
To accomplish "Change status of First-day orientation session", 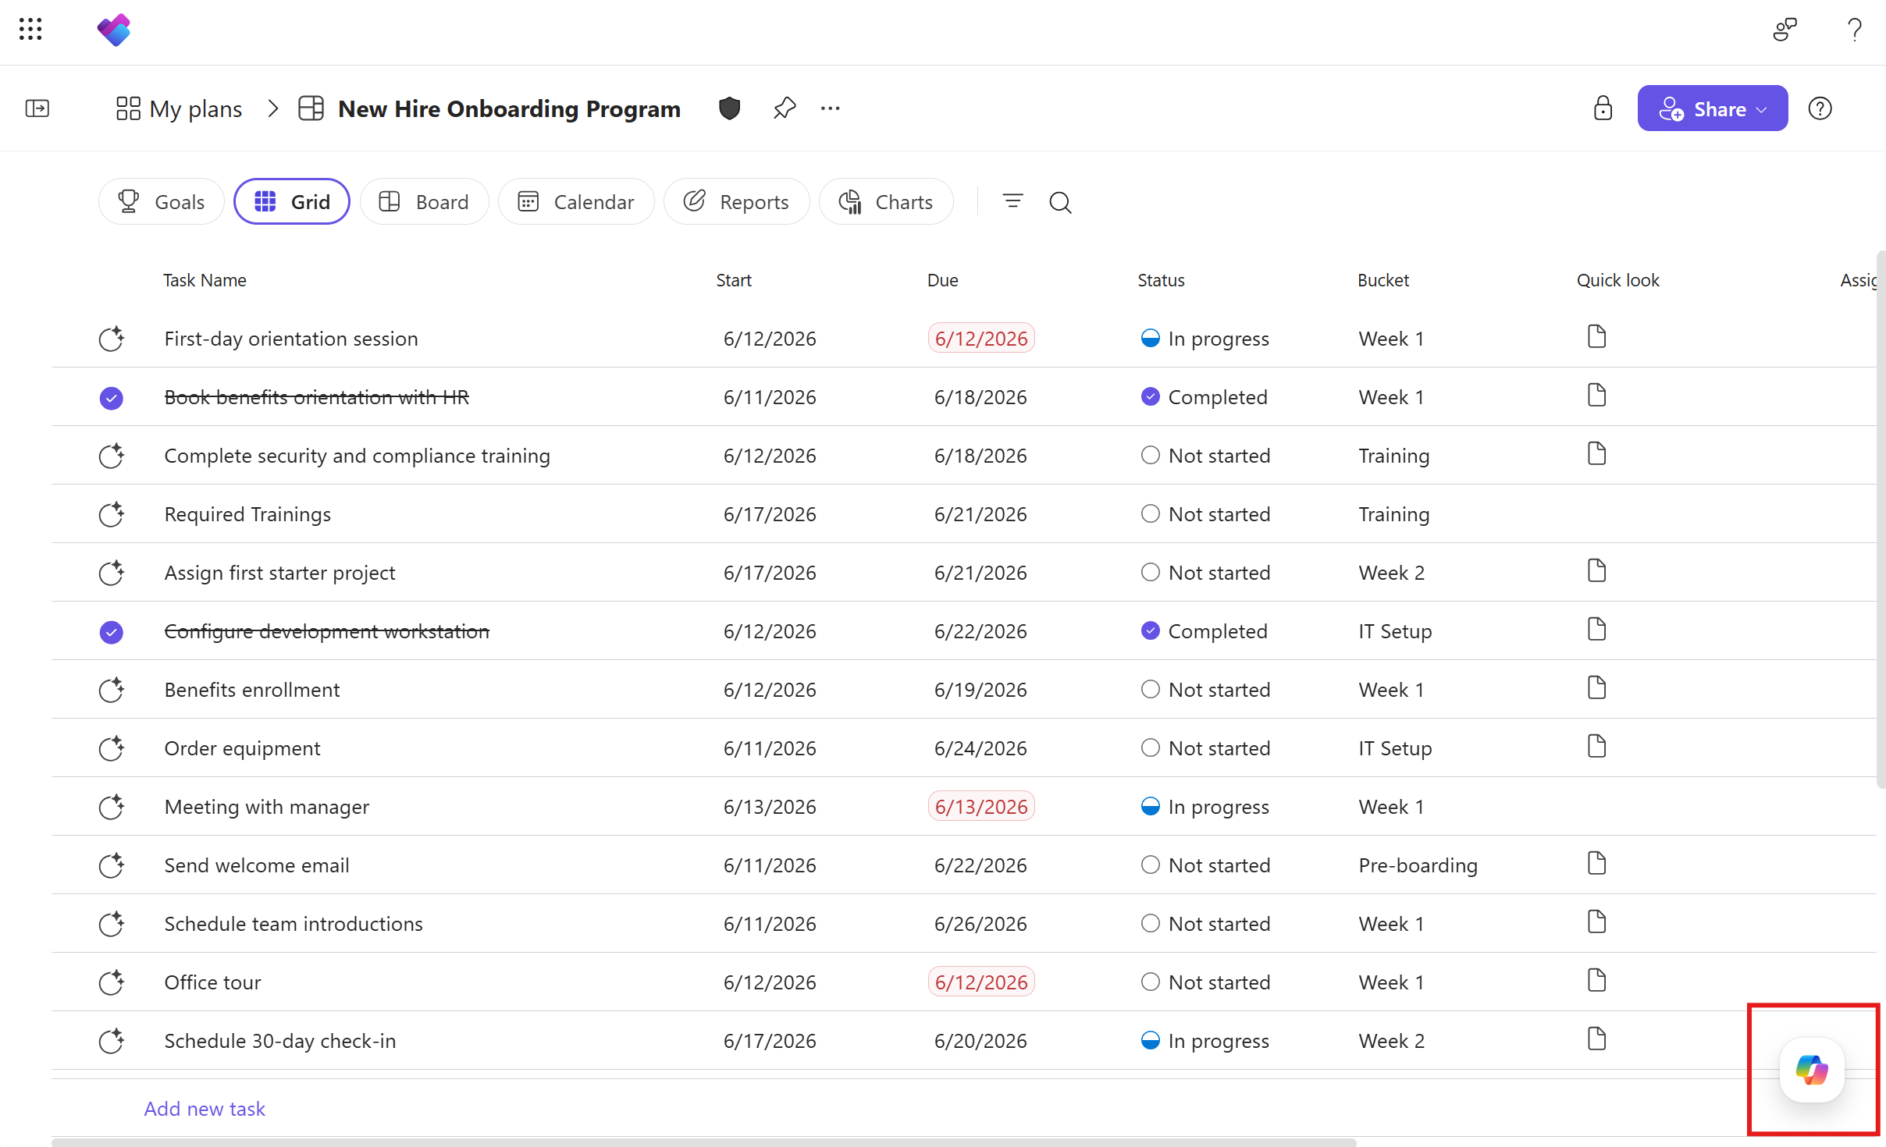I will point(1205,339).
